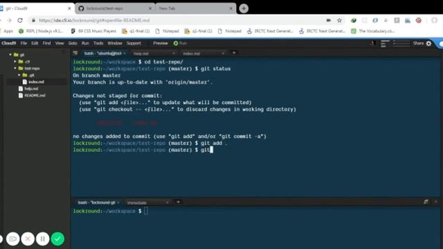
Task: Open the View menu
Action: 60,43
